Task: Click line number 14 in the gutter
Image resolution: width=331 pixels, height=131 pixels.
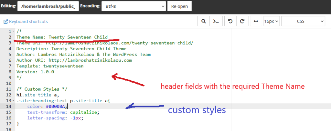Action: pos(8,106)
